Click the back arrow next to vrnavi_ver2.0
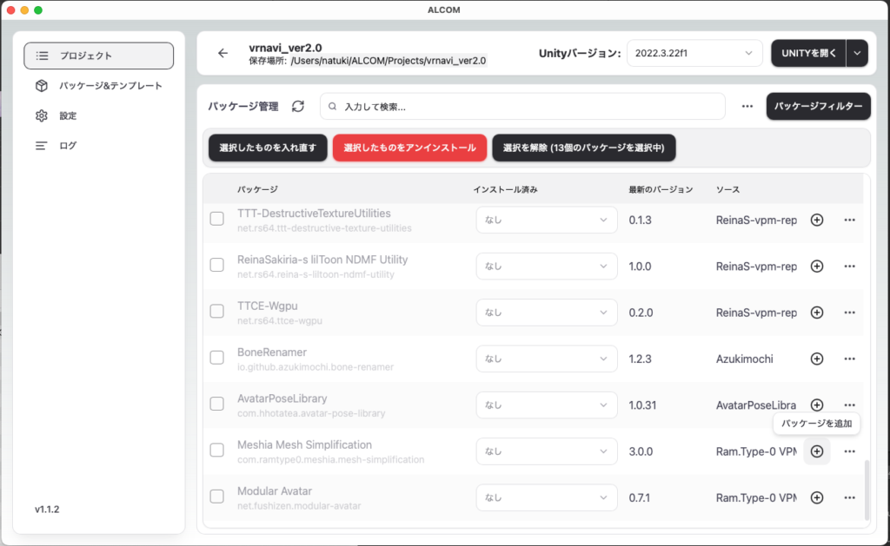This screenshot has width=890, height=546. pos(222,53)
